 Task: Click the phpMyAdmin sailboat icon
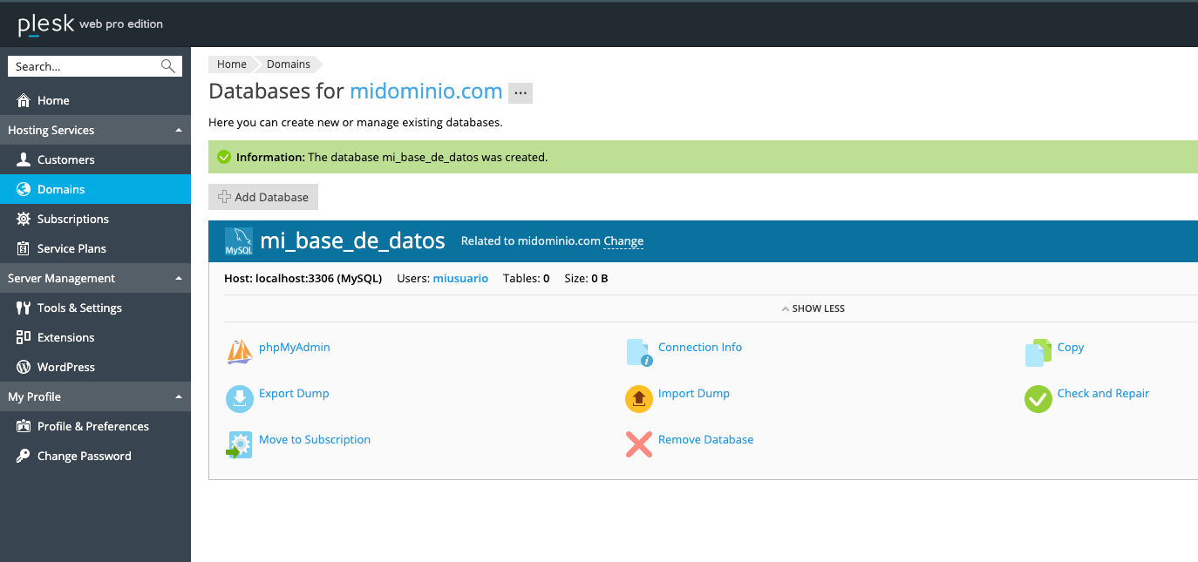(240, 351)
